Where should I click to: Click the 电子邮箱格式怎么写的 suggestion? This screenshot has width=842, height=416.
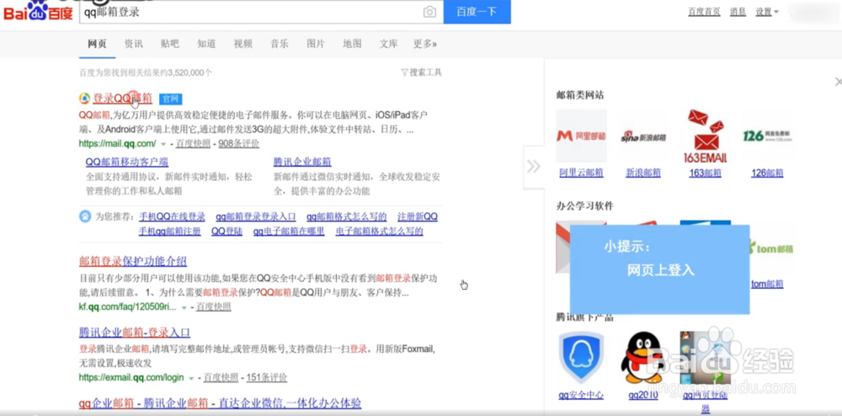[379, 232]
